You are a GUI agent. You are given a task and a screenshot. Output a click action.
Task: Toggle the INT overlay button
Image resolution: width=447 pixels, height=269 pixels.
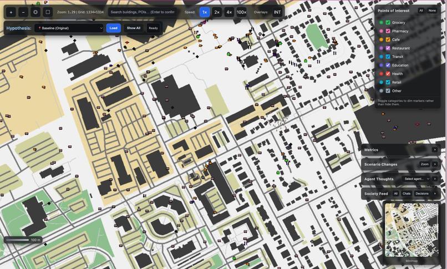pos(277,12)
